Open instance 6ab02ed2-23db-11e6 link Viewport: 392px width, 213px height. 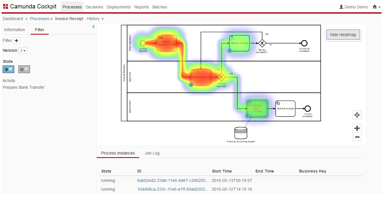pos(173,180)
